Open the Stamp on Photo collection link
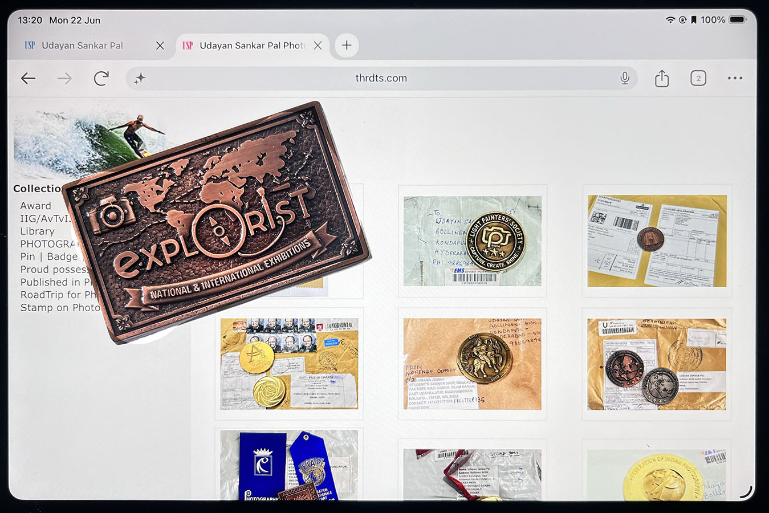The image size is (769, 513). tap(60, 308)
